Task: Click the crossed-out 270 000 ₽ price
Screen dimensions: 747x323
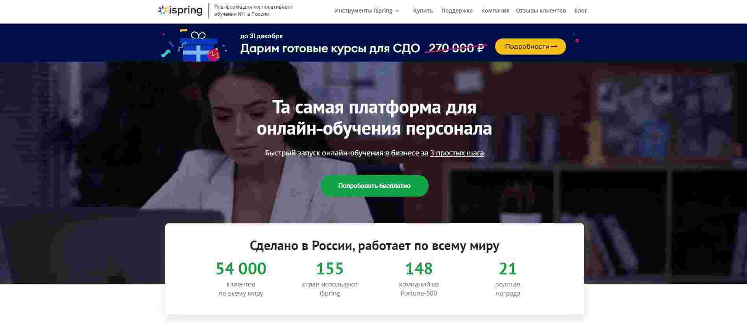Action: click(457, 48)
